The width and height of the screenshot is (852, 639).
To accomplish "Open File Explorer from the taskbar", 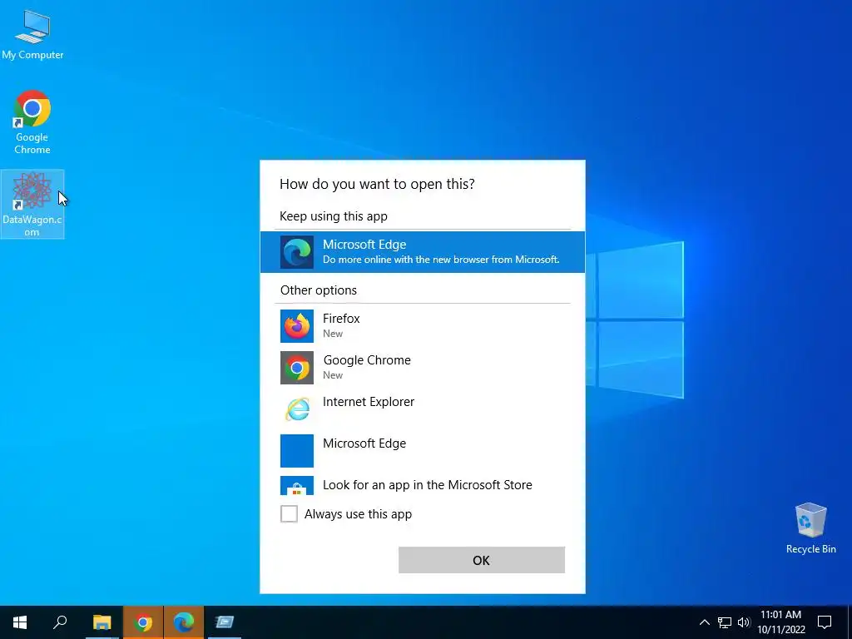I will (102, 622).
